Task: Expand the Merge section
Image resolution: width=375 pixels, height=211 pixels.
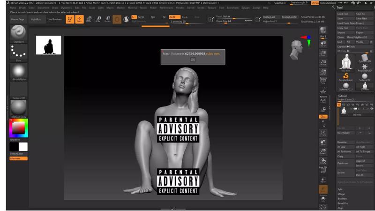Action: click(x=341, y=194)
